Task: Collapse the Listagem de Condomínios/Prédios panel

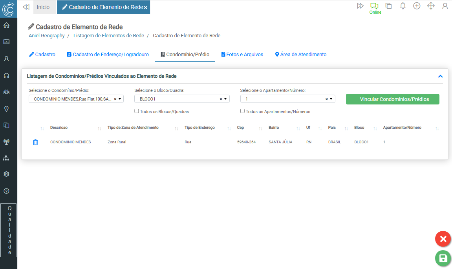Action: coord(440,76)
